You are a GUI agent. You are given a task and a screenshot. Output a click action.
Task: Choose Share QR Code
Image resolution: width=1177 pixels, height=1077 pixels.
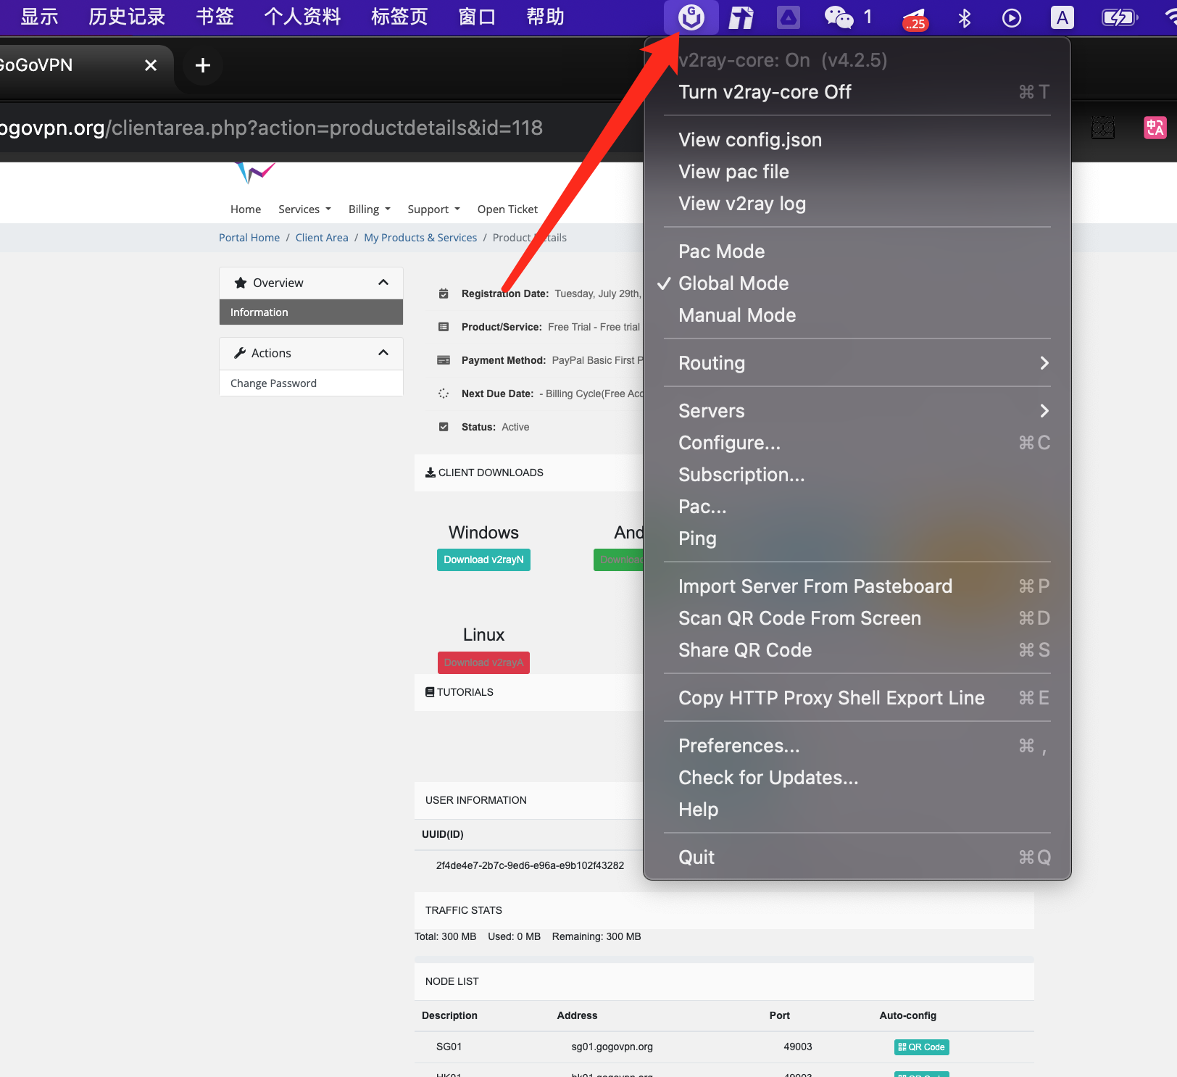click(x=857, y=650)
